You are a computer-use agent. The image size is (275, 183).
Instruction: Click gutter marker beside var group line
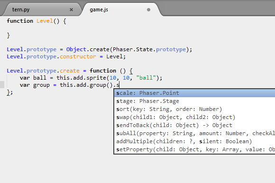coord(2,85)
